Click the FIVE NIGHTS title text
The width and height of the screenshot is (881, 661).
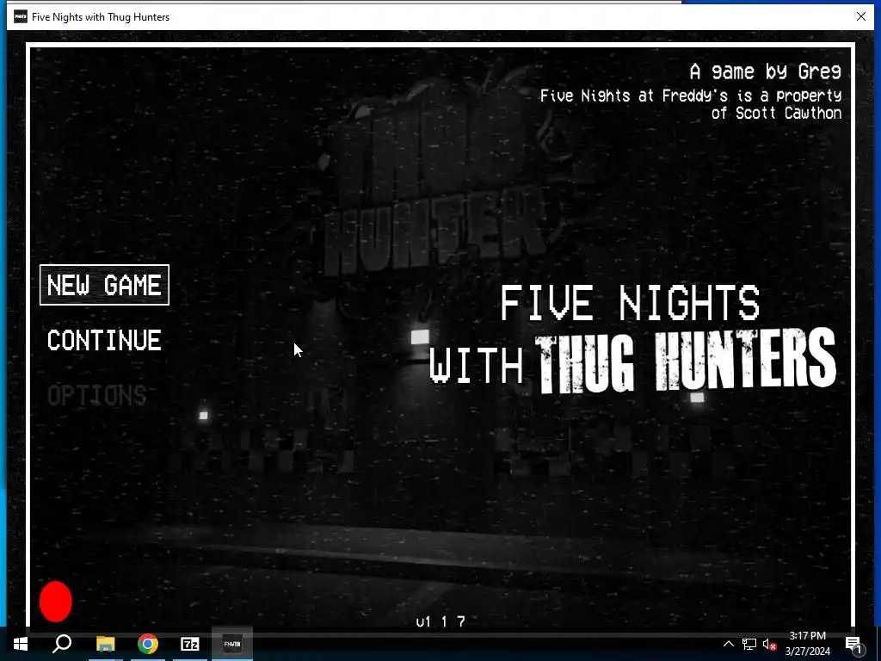630,302
